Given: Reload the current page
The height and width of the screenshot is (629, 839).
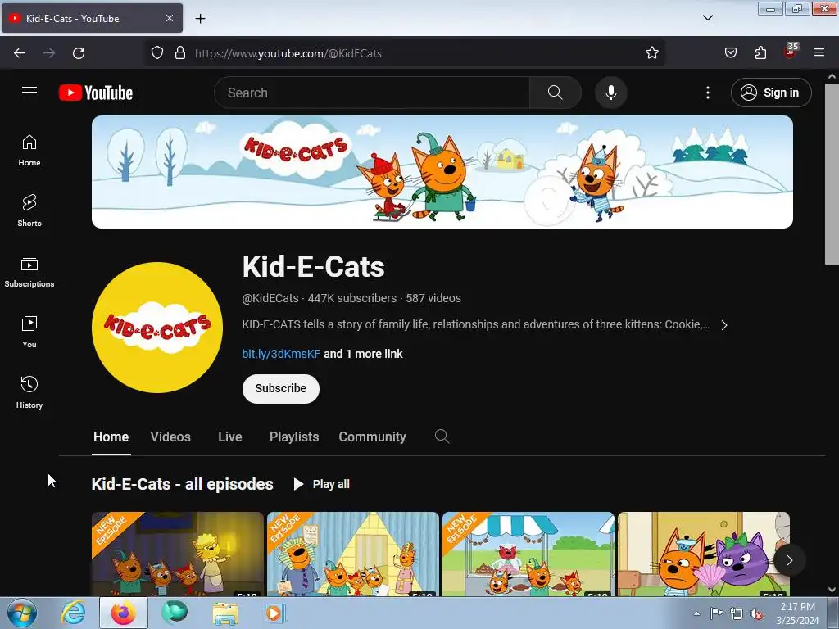Looking at the screenshot, I should pyautogui.click(x=79, y=53).
